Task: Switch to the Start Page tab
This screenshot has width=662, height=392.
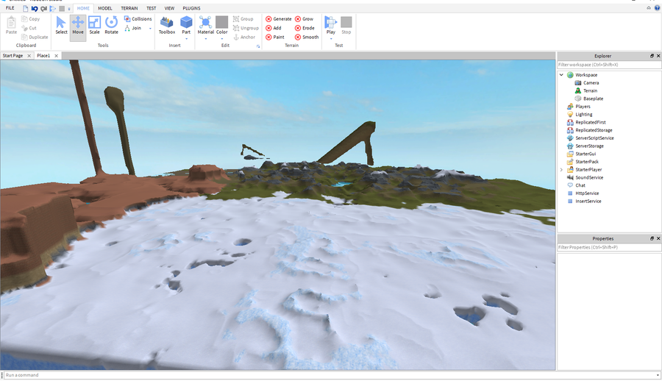Action: [x=13, y=56]
